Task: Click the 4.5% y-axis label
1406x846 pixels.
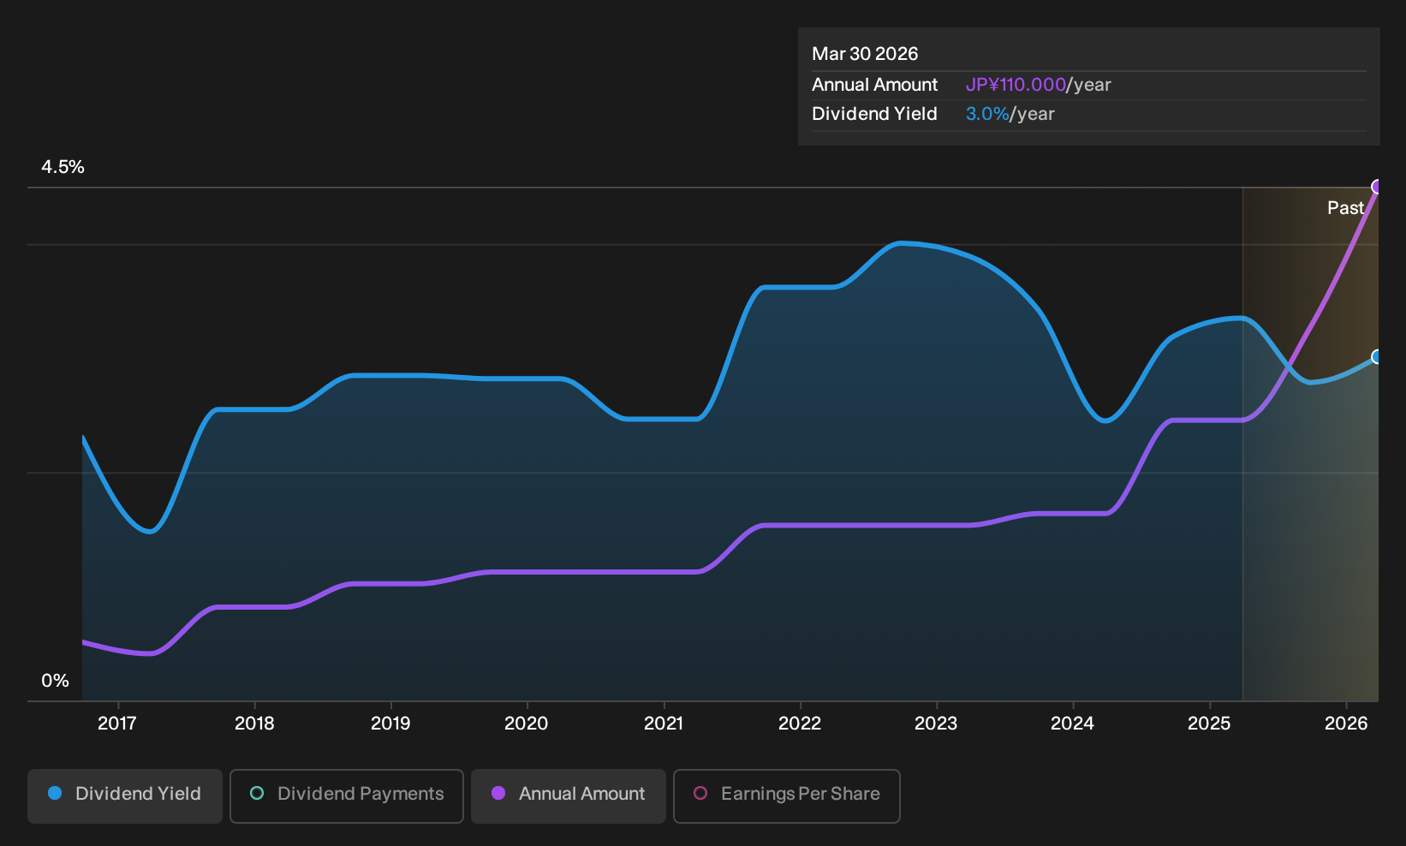Action: [x=63, y=167]
